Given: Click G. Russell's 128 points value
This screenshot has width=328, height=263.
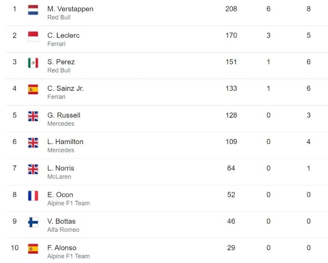Looking at the screenshot, I should pos(231,115).
